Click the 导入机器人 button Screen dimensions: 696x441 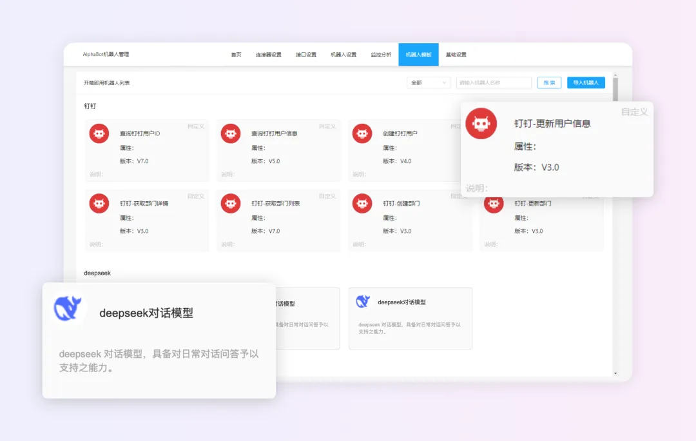pyautogui.click(x=586, y=83)
